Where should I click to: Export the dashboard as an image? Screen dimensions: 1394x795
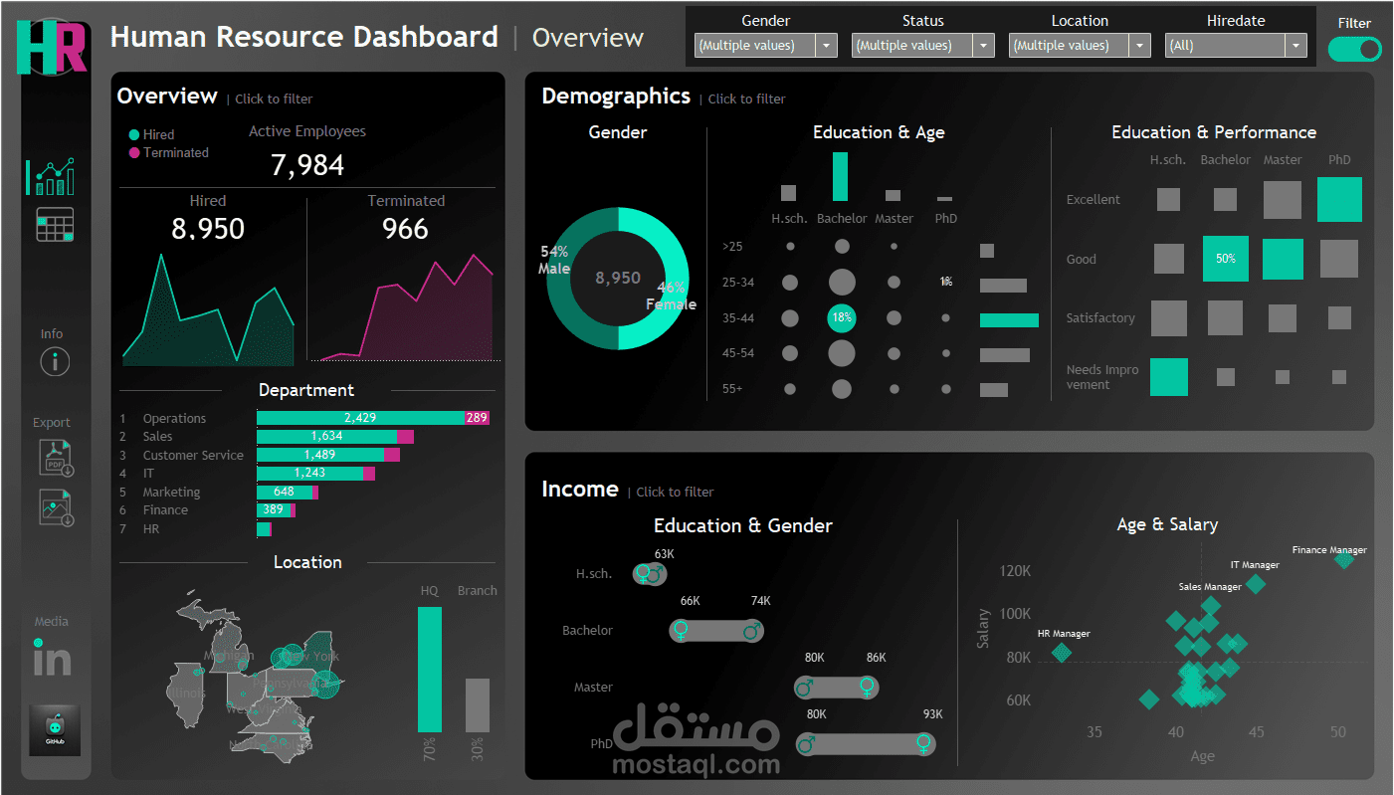56,507
